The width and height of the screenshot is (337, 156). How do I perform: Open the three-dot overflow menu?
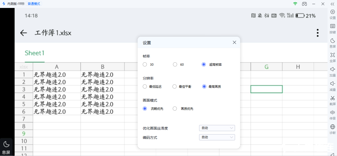[318, 33]
